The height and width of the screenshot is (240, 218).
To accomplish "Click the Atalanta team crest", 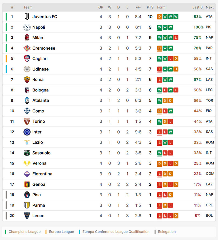I will 27,100.
